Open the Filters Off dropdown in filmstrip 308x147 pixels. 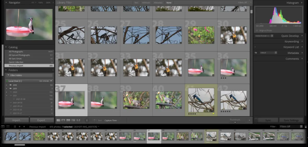coord(291,127)
